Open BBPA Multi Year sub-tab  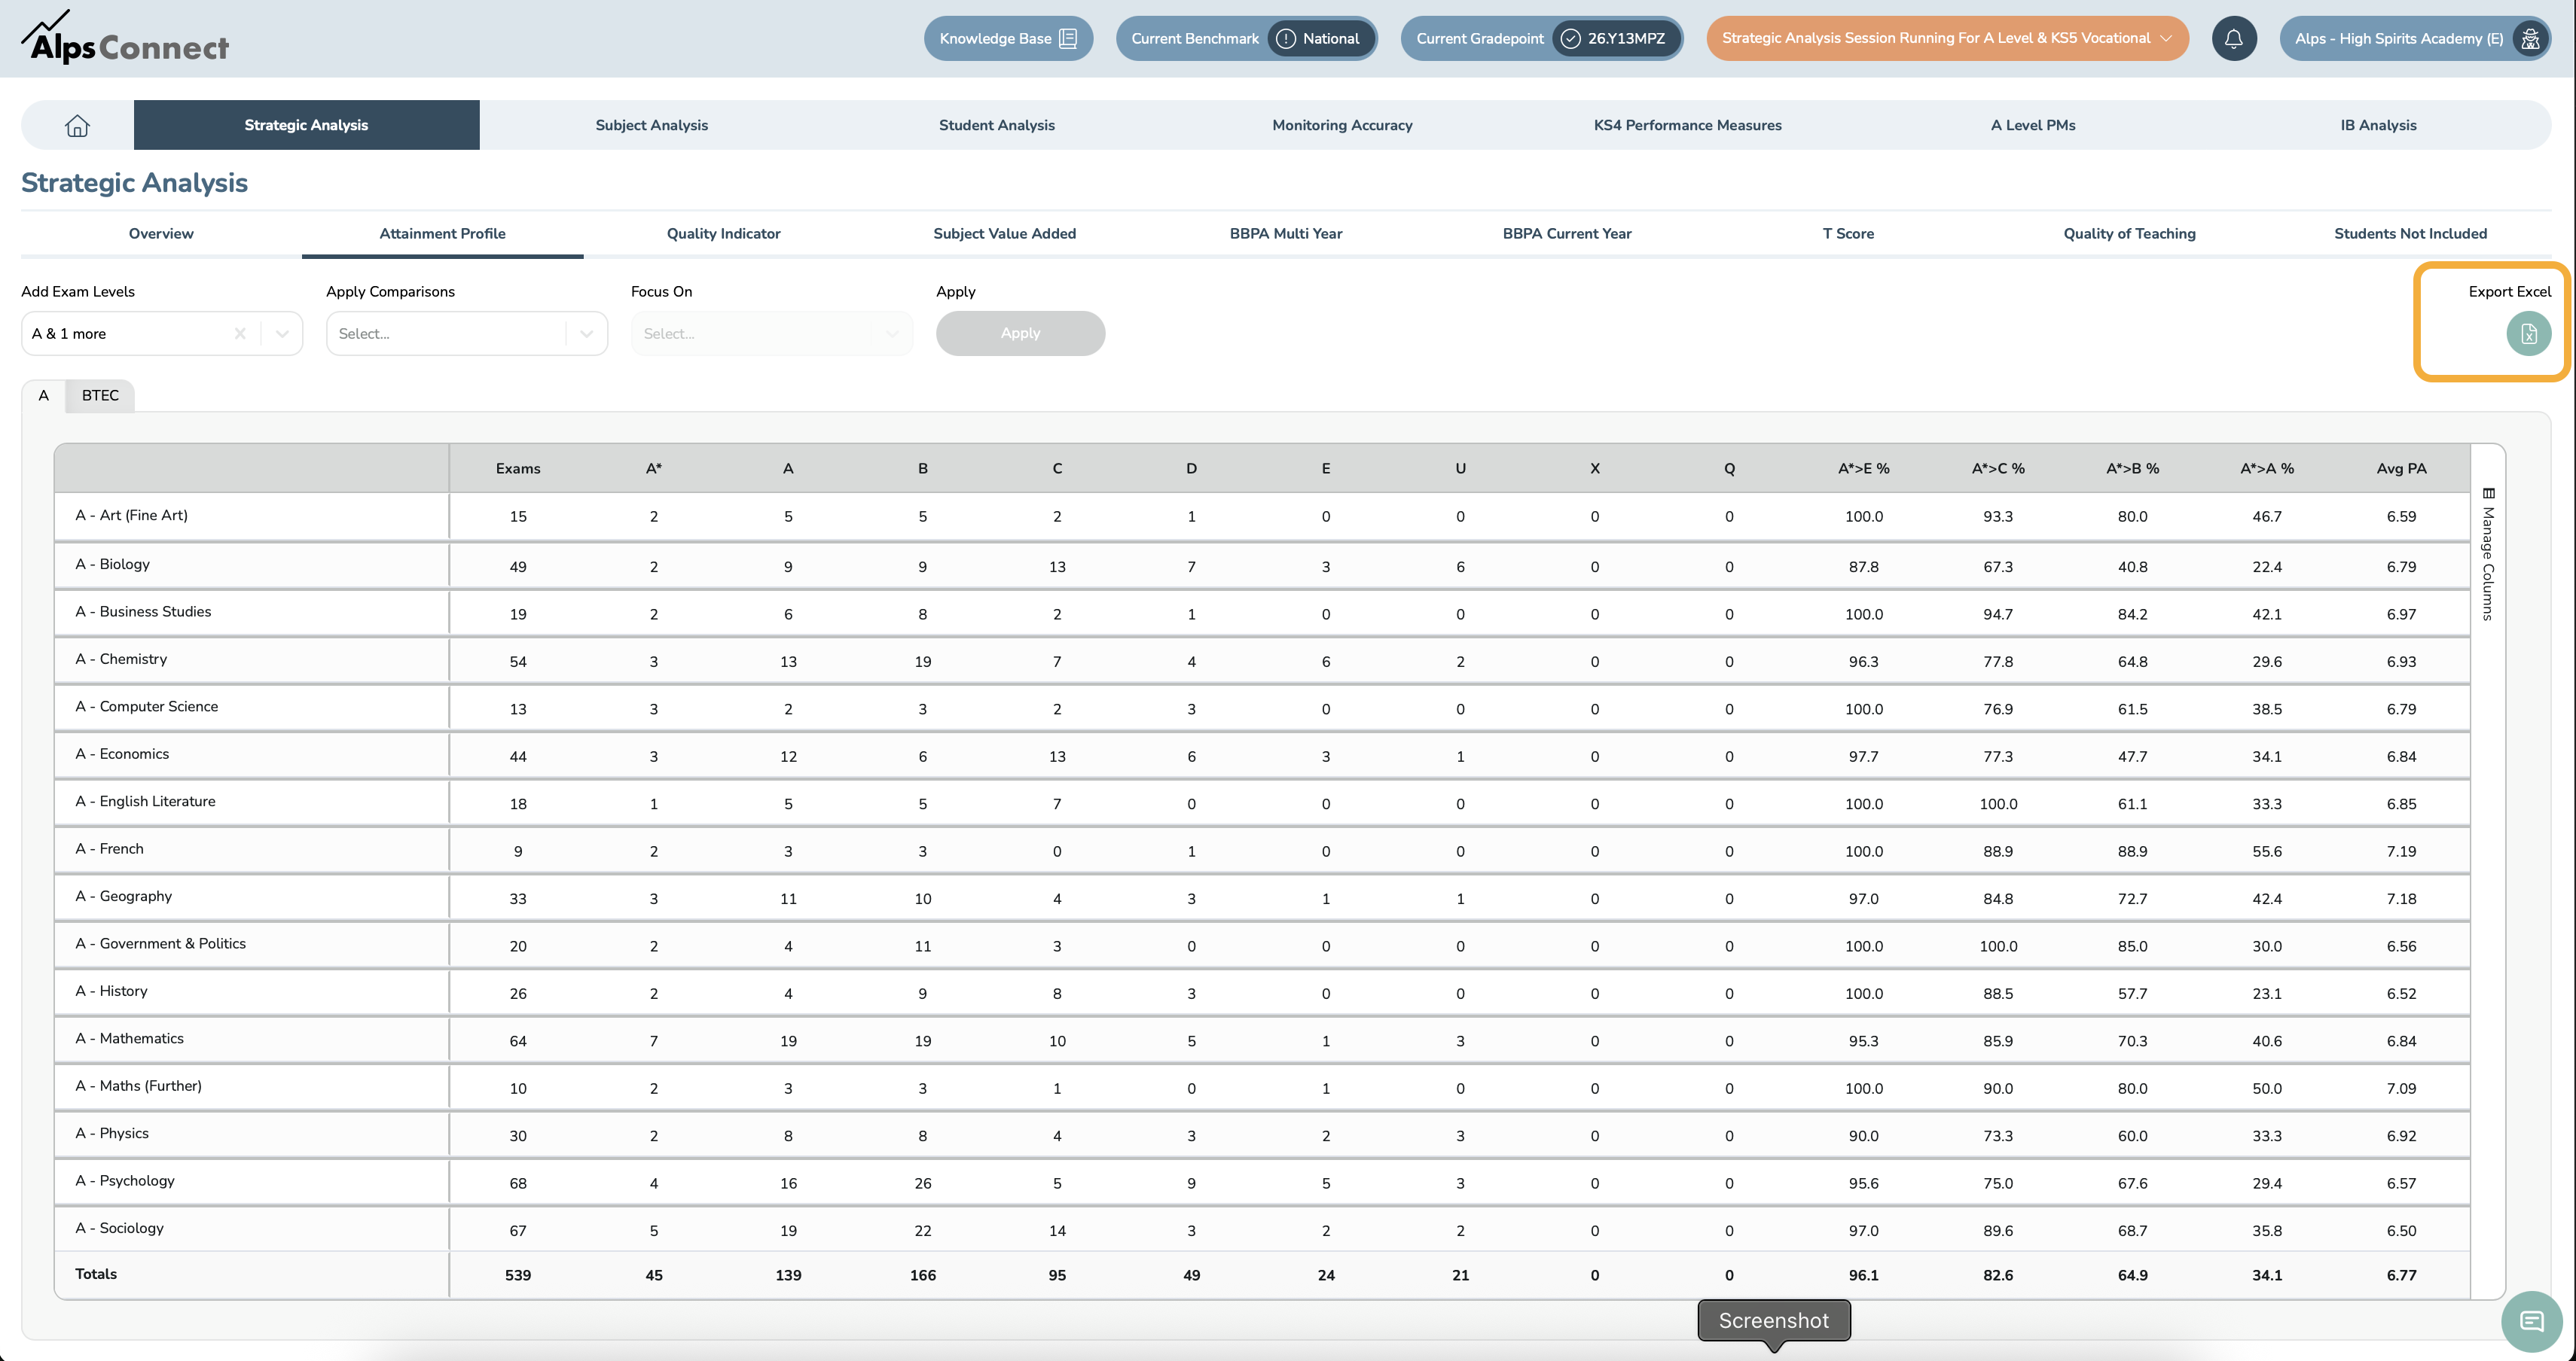tap(1286, 234)
